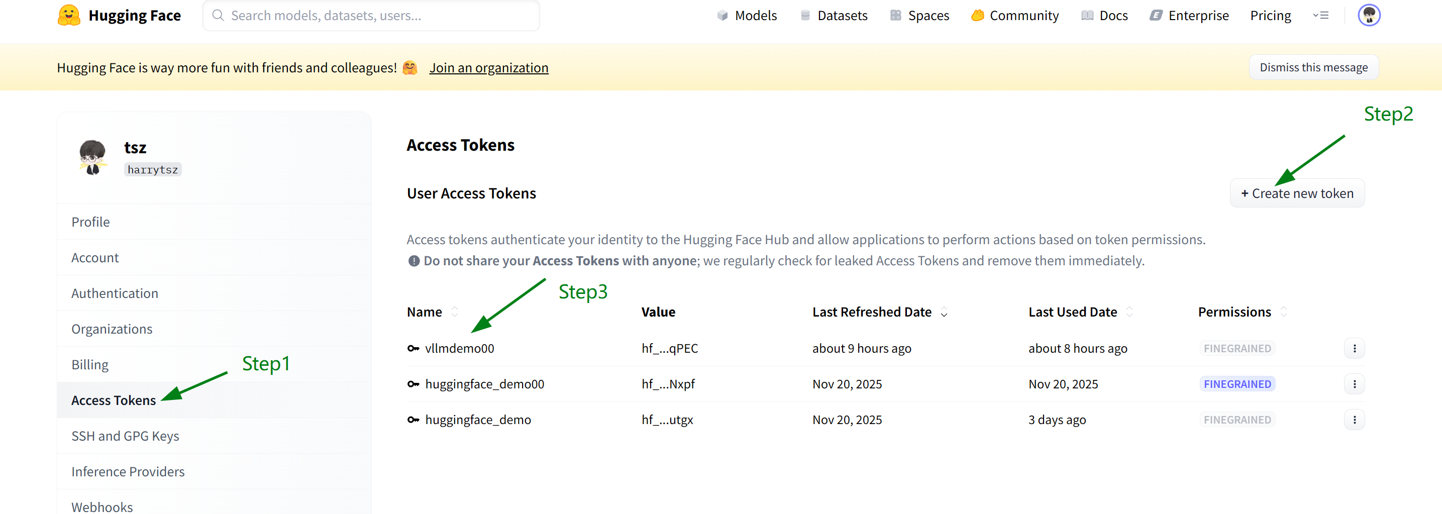The image size is (1442, 514).
Task: Dismiss the organization banner message
Action: point(1313,67)
